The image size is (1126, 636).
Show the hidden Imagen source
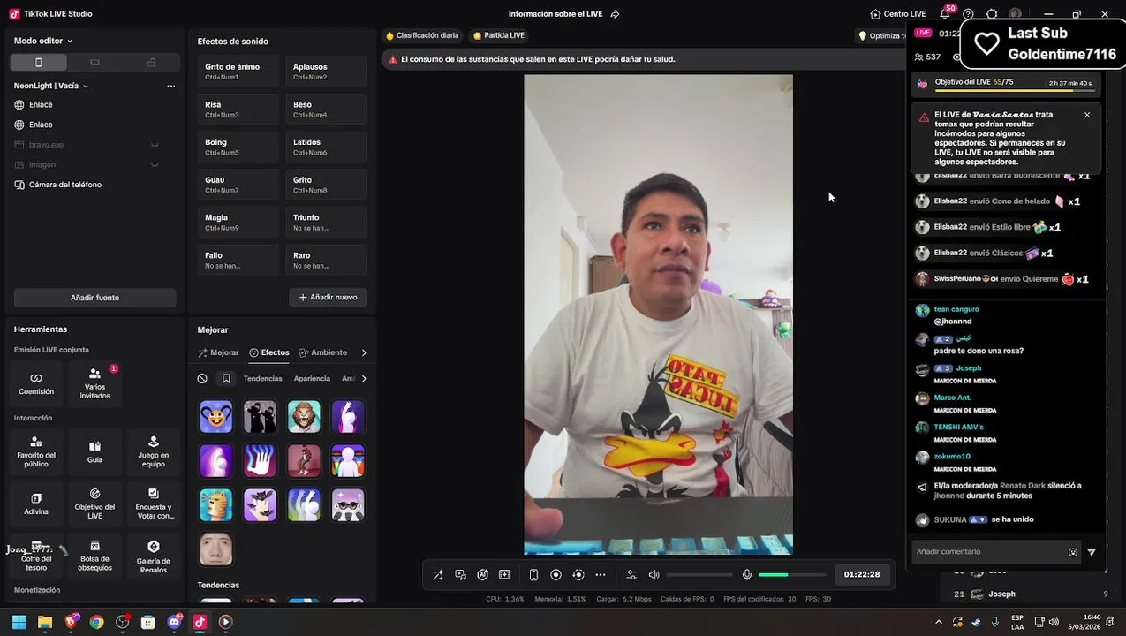[155, 165]
